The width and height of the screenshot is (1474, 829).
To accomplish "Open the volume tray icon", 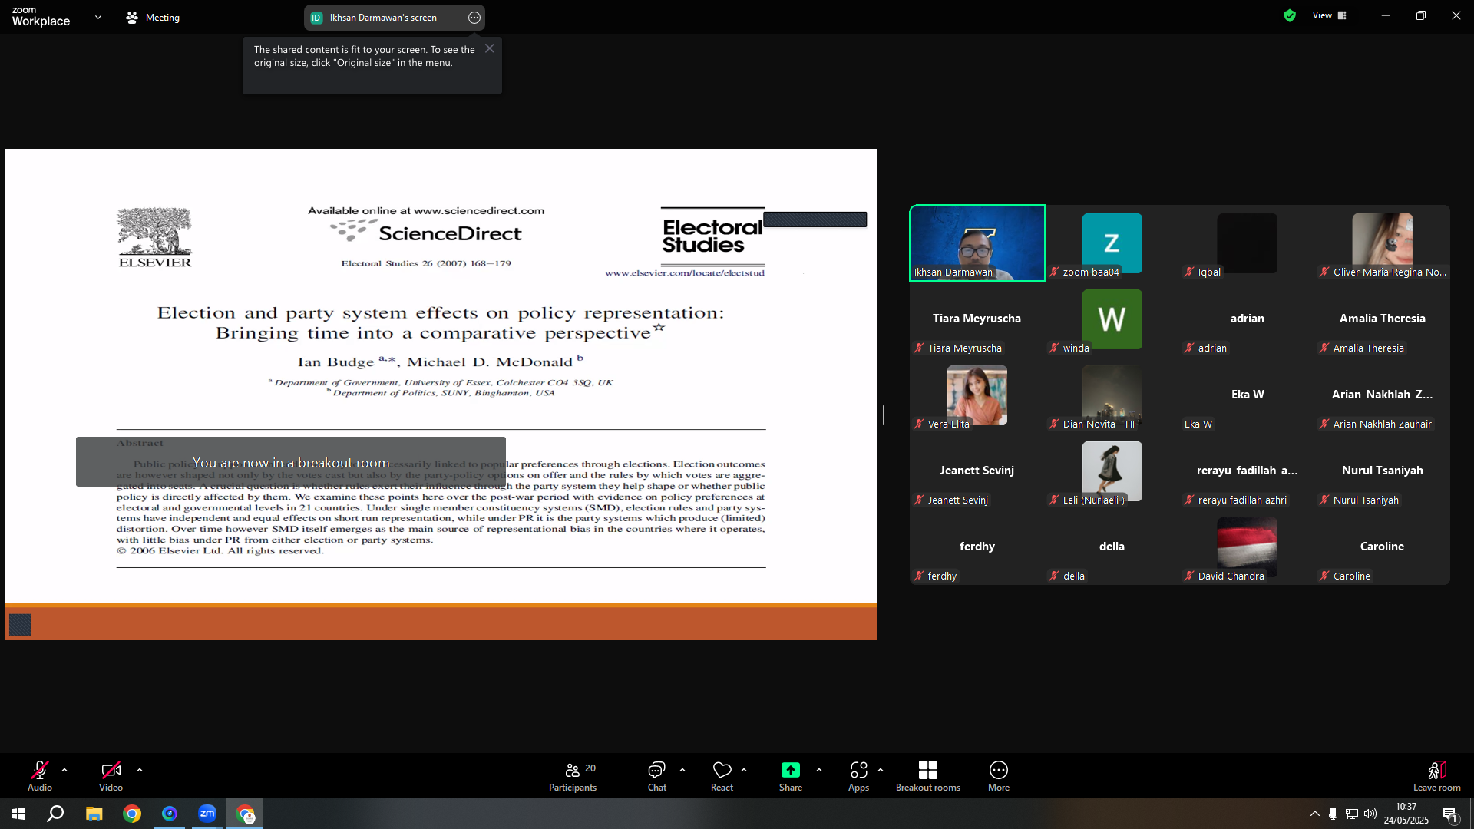I will [x=1370, y=814].
